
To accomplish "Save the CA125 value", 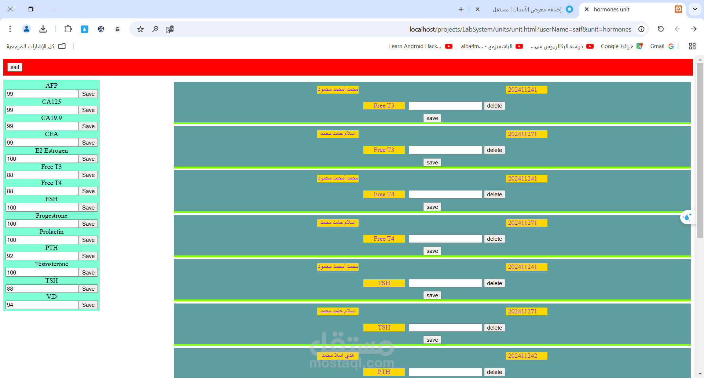I will tap(88, 110).
